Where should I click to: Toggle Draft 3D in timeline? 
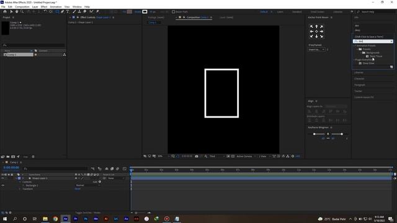[100, 168]
